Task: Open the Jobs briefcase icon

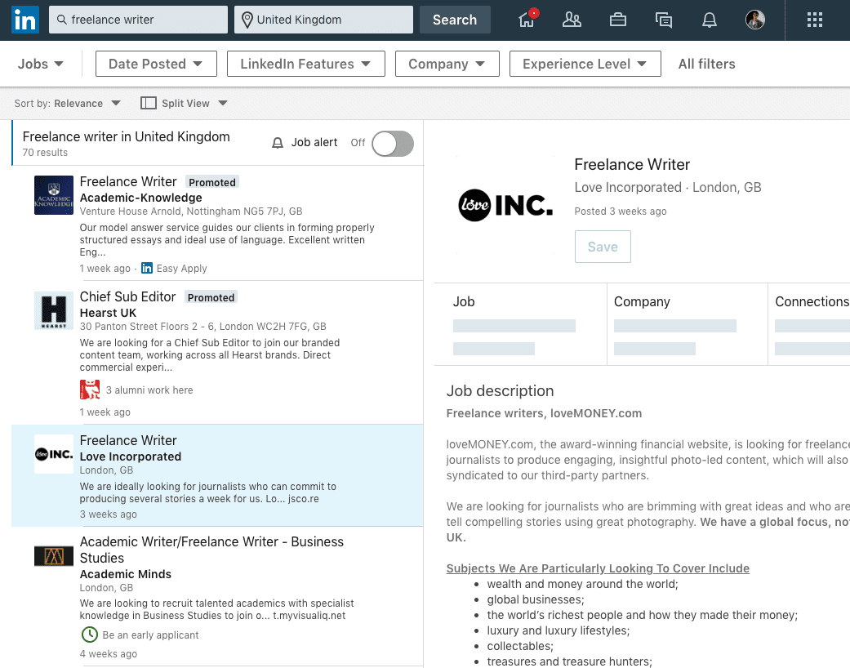Action: pos(618,20)
